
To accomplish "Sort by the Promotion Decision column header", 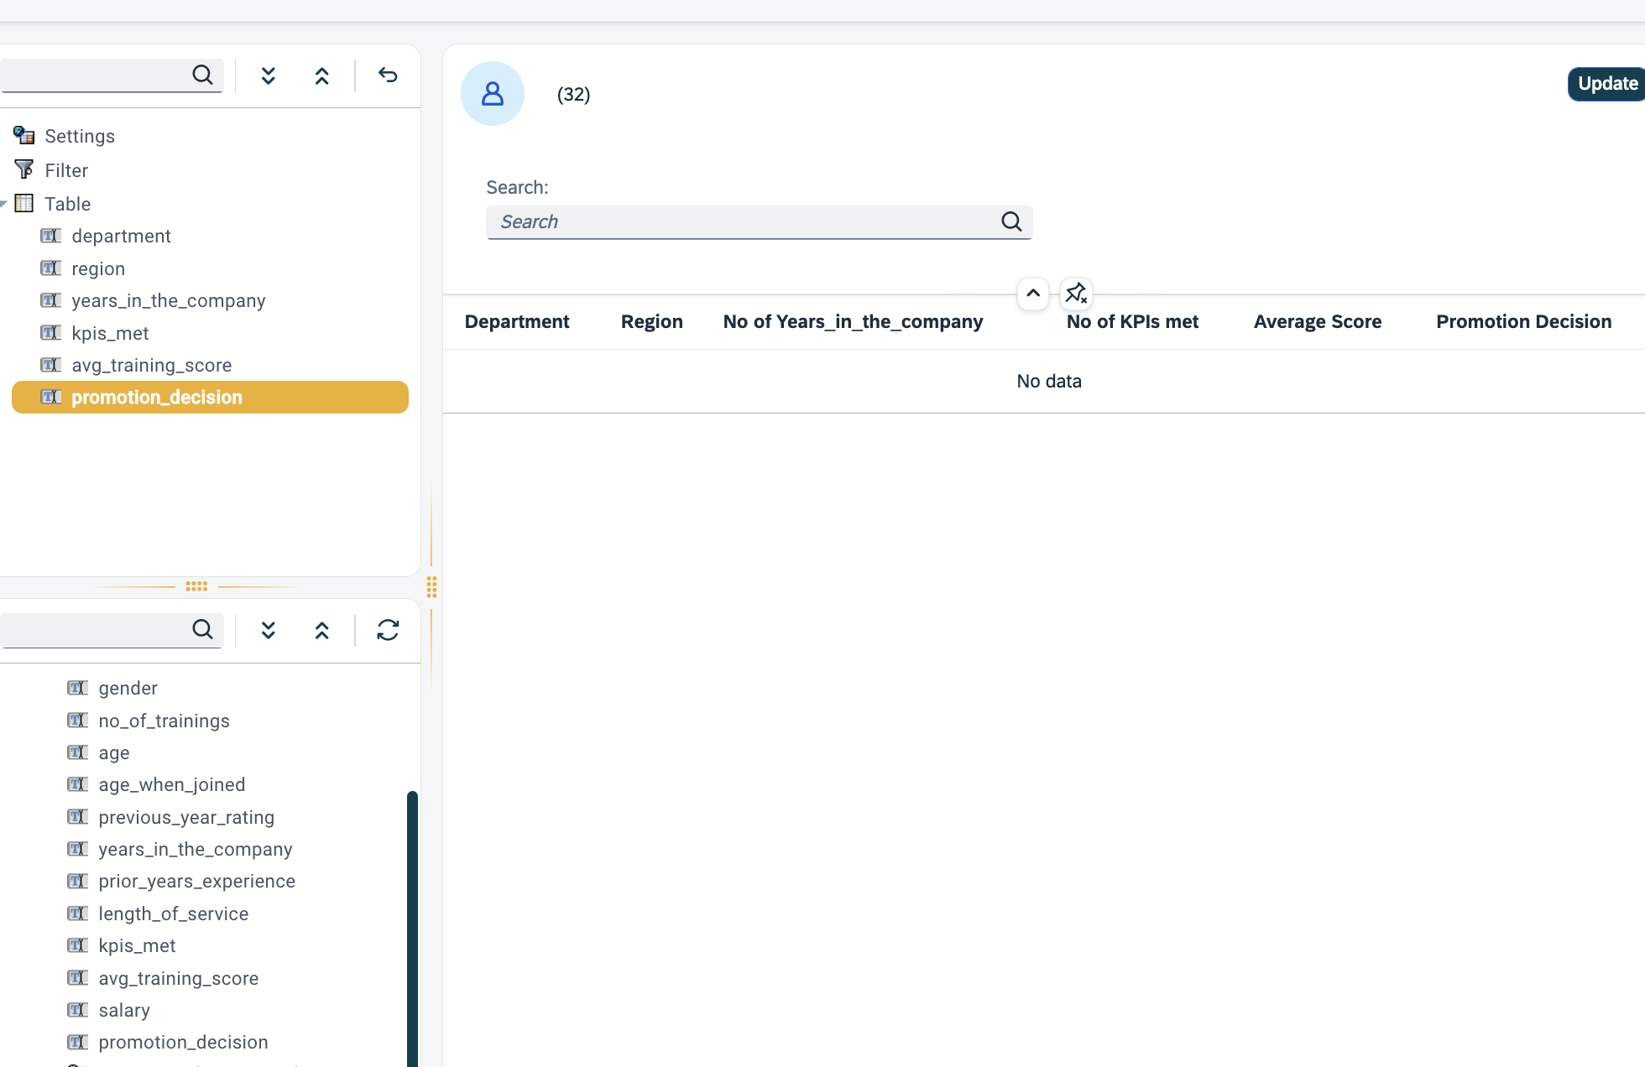I will (1523, 321).
